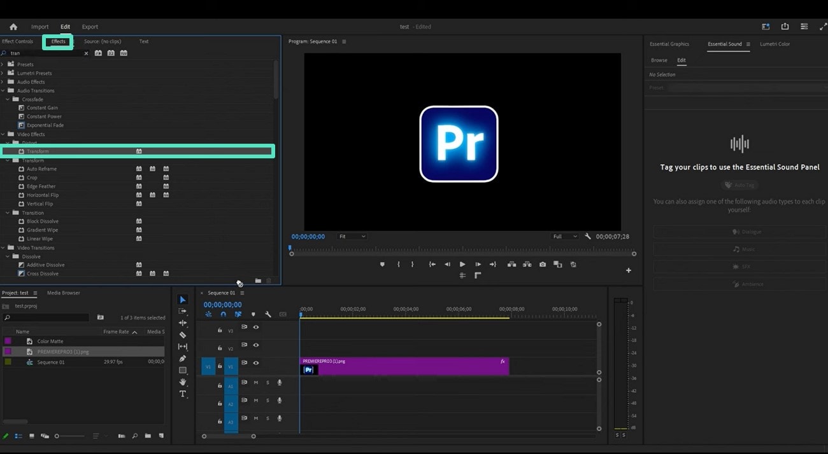
Task: Go to In point in Program monitor
Action: 432,265
